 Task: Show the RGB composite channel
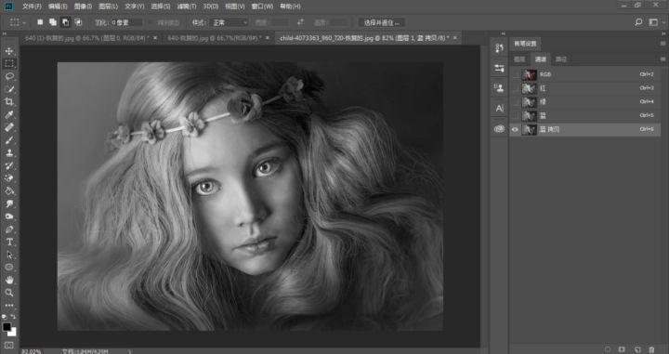coord(515,74)
